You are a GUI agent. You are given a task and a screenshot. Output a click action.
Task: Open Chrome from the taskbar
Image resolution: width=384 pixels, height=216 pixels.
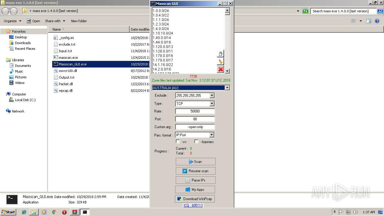54,212
